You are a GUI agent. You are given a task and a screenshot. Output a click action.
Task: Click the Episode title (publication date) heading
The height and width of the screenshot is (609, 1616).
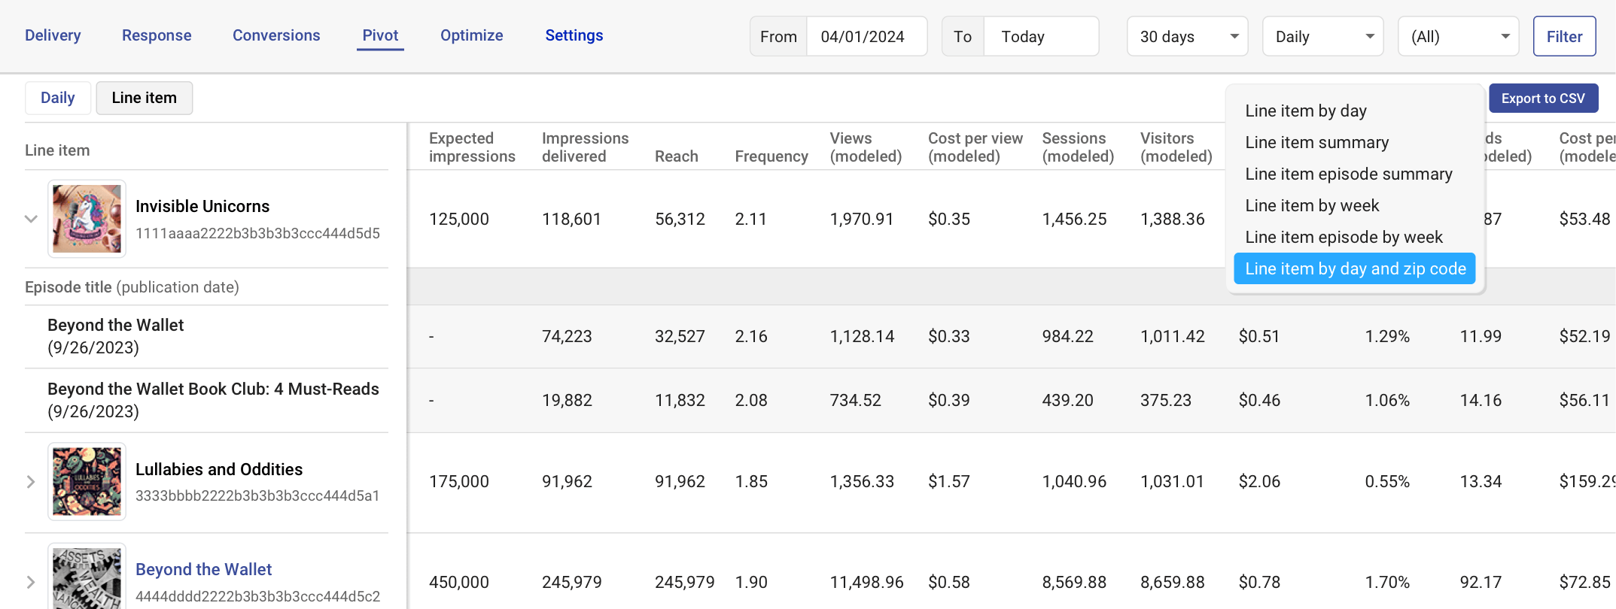(132, 287)
